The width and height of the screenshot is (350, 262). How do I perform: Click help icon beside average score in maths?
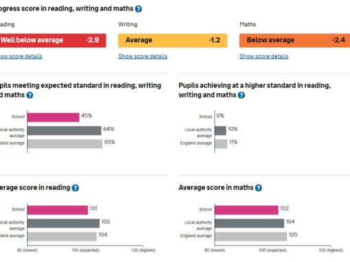[259, 188]
